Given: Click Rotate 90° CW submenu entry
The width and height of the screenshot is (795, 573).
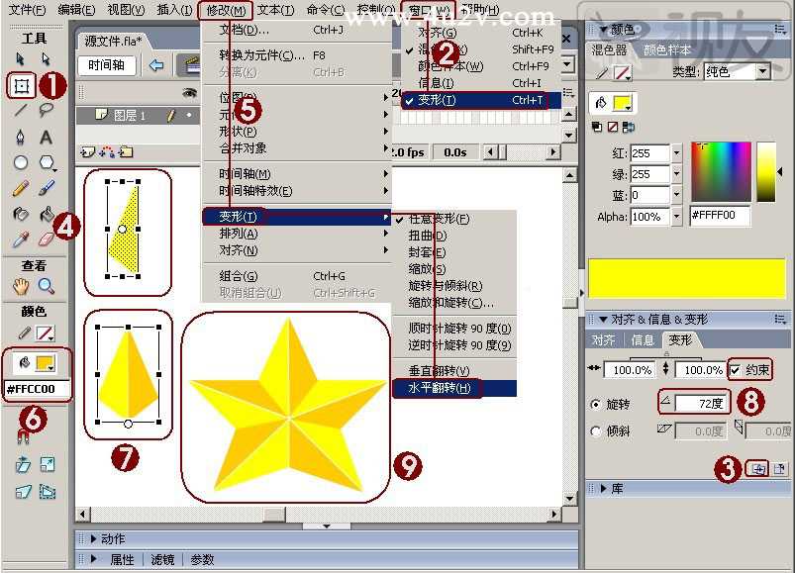Looking at the screenshot, I should coord(454,329).
